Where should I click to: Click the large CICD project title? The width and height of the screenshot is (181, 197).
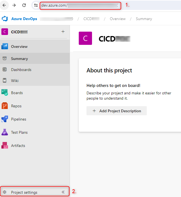pos(114,39)
